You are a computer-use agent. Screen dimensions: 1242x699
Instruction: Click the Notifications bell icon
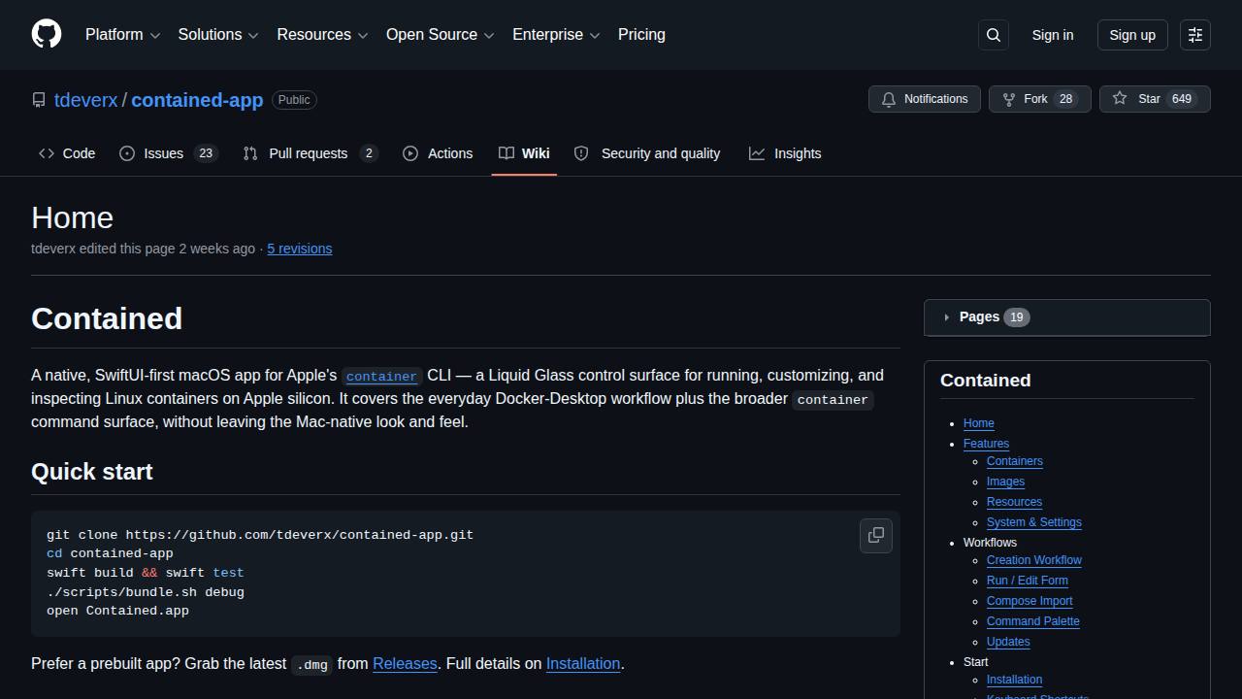[x=889, y=99]
